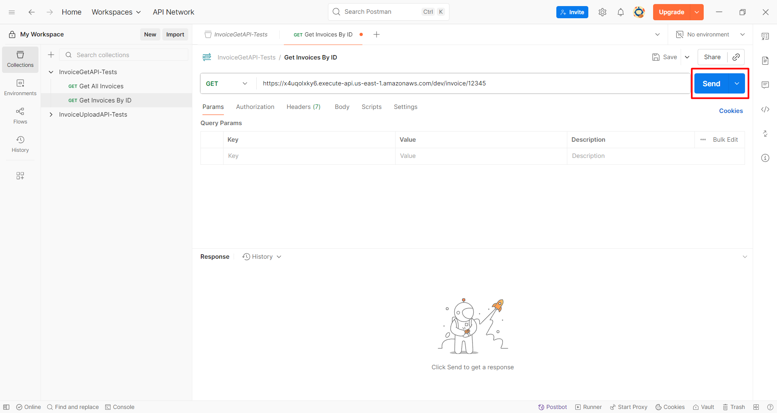The width and height of the screenshot is (777, 413).
Task: Open the GET method dropdown
Action: (x=227, y=83)
